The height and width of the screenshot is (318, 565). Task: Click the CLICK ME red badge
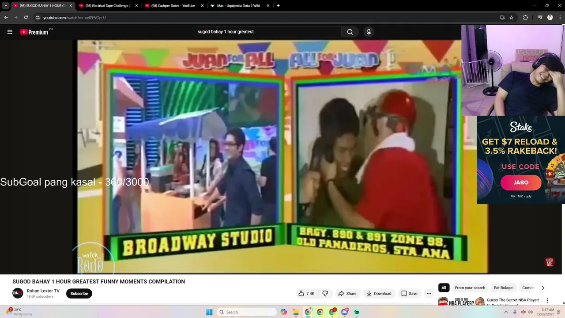[x=550, y=262]
